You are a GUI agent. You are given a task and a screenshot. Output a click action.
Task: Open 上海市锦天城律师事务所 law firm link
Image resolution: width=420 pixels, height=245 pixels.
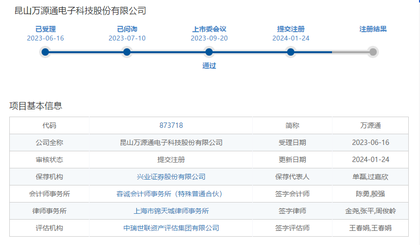pyautogui.click(x=171, y=211)
